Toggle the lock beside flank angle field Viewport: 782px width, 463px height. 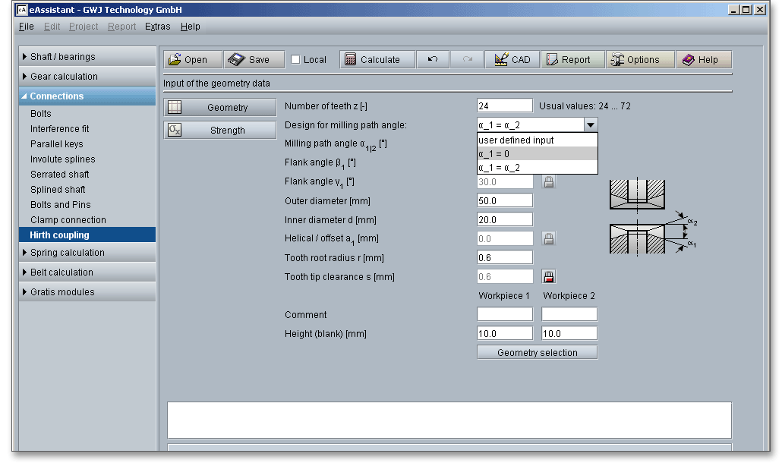[x=548, y=182]
